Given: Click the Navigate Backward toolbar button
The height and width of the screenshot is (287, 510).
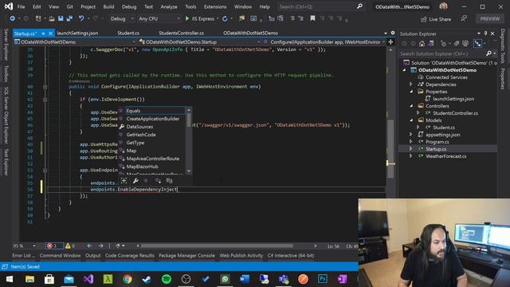Looking at the screenshot, I should (13, 19).
